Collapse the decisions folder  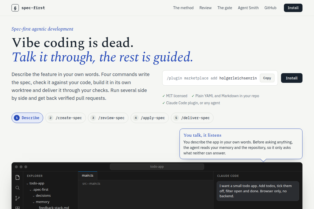pyautogui.click(x=41, y=195)
